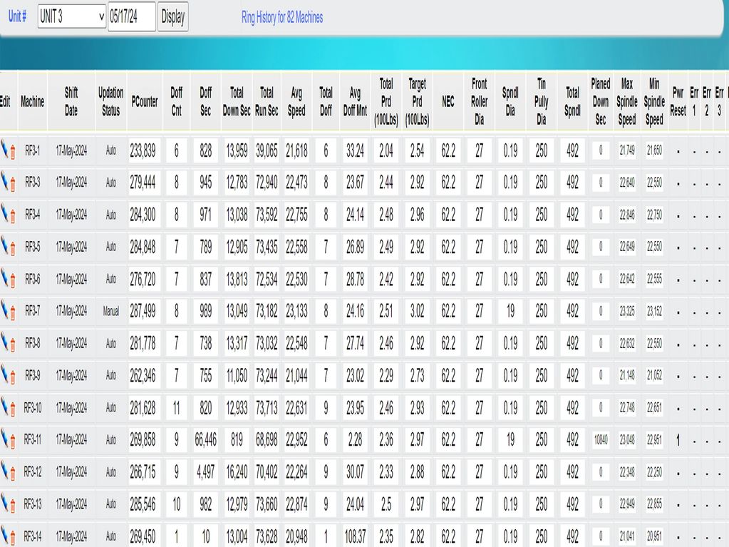Click the delete trash icon for RF3-3
729x547 pixels.
coord(13,185)
